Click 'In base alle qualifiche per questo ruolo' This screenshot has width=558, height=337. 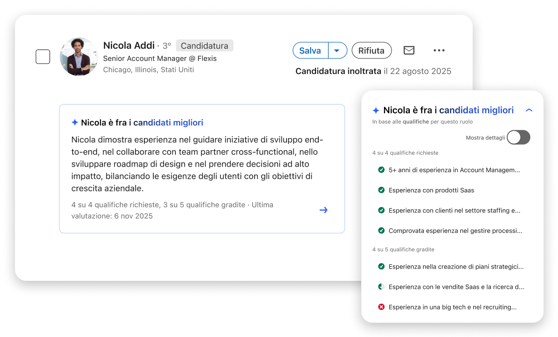click(x=422, y=121)
